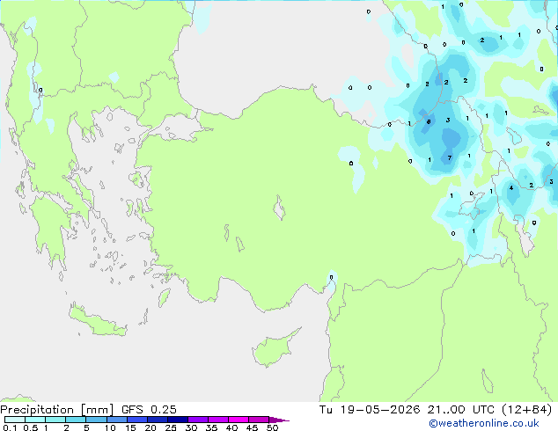Viewport: 558px width, 431px height.
Task: Click the '21..00 UTC' time text
Action: (x=460, y=410)
